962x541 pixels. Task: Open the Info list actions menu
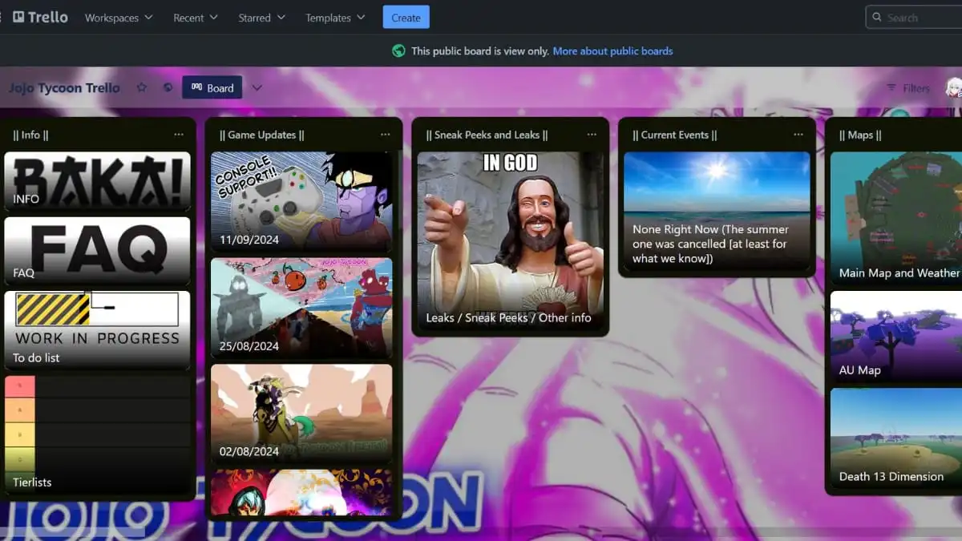[x=179, y=135]
